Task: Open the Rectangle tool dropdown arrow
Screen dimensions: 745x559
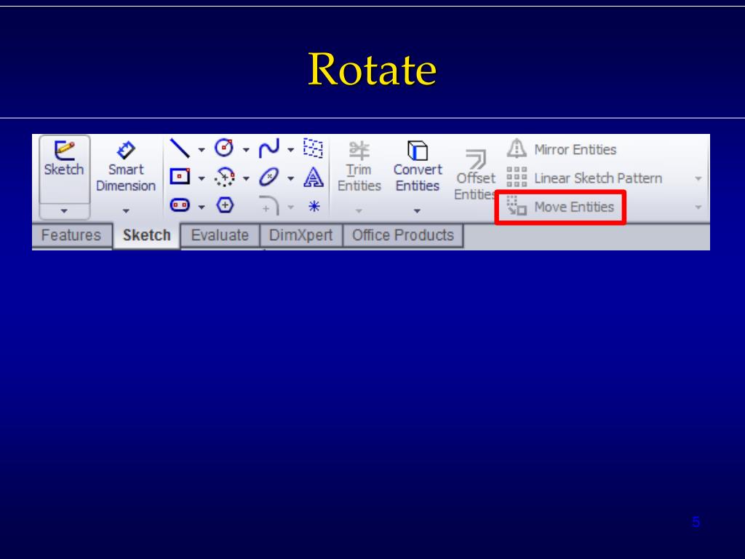Action: point(202,179)
